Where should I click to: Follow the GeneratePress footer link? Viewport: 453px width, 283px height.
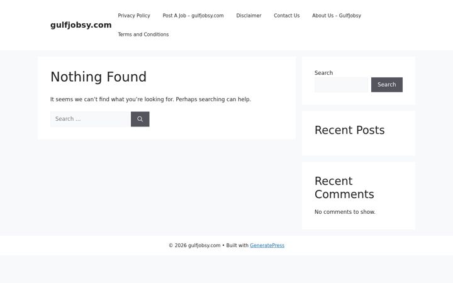click(267, 245)
